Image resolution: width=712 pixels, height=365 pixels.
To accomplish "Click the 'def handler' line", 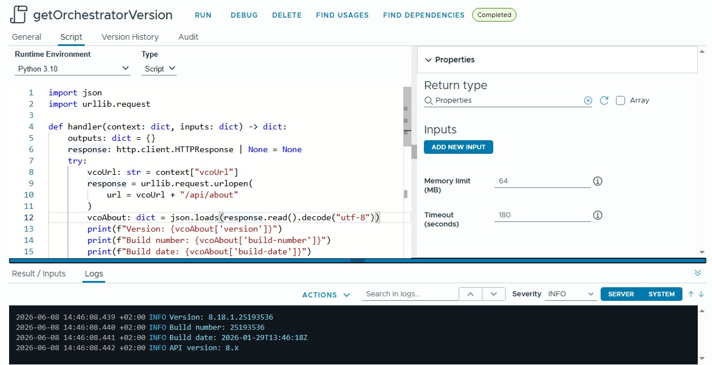I will coord(168,127).
